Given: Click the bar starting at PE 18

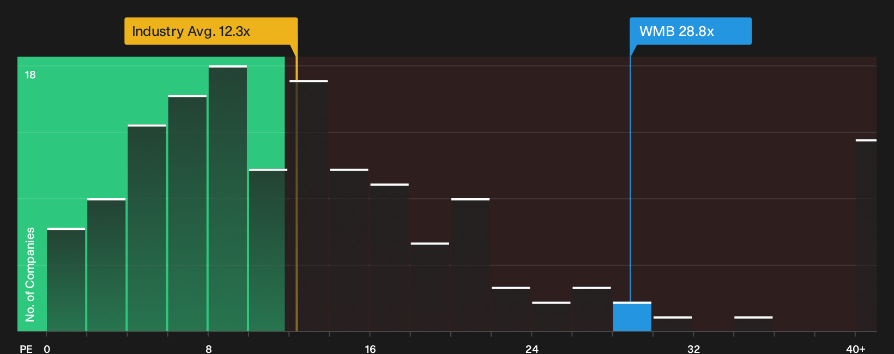Looking at the screenshot, I should (x=430, y=287).
